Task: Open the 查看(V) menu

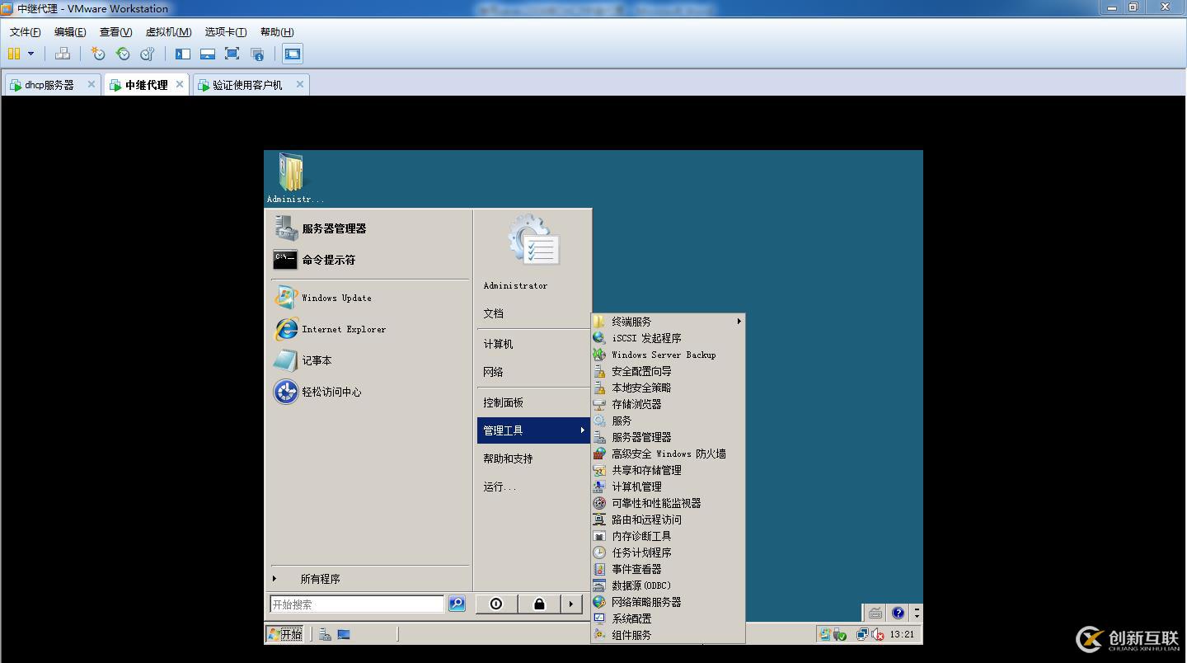Action: pos(115,32)
